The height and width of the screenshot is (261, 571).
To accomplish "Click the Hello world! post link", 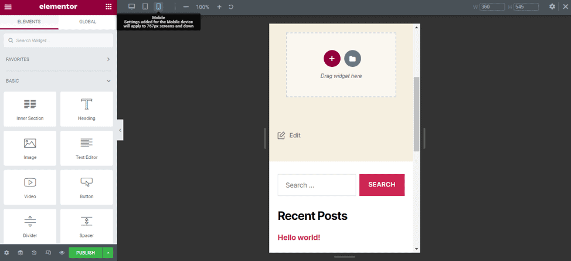I will [298, 238].
